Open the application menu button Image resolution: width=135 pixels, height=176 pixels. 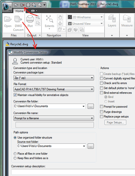tap(7, 7)
